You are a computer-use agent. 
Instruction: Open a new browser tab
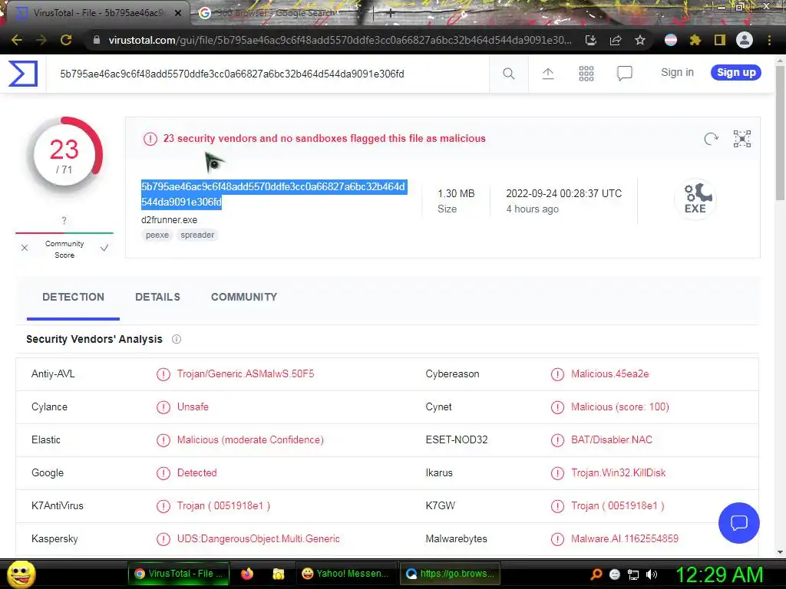(x=390, y=14)
